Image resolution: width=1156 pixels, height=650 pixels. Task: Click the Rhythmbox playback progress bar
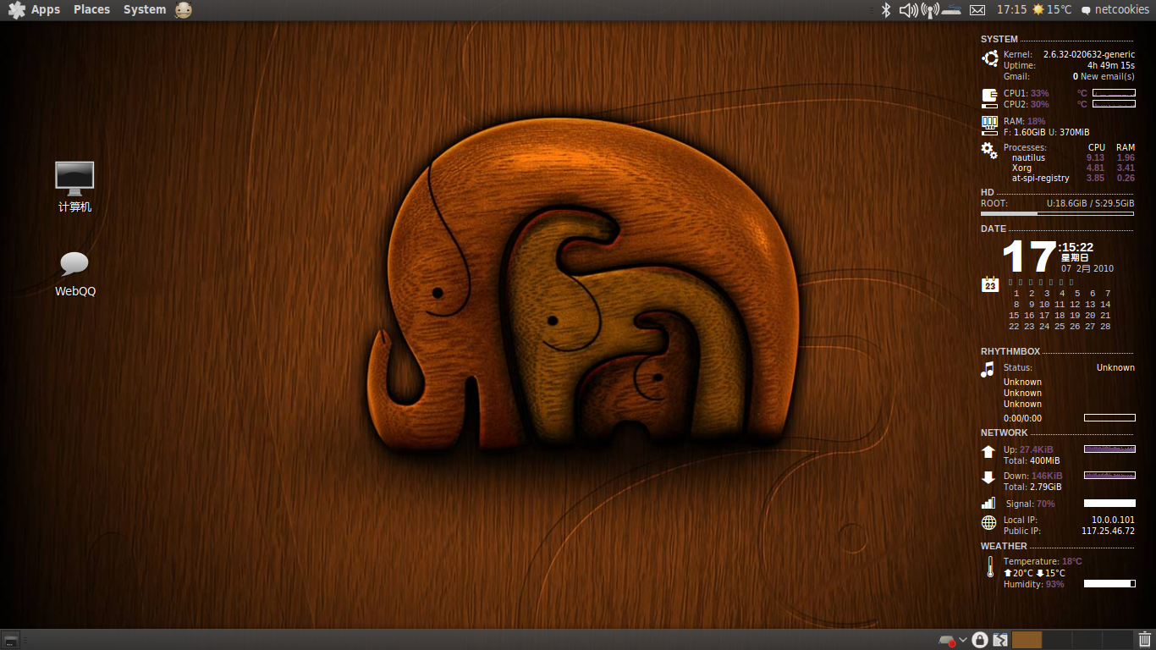coord(1109,417)
